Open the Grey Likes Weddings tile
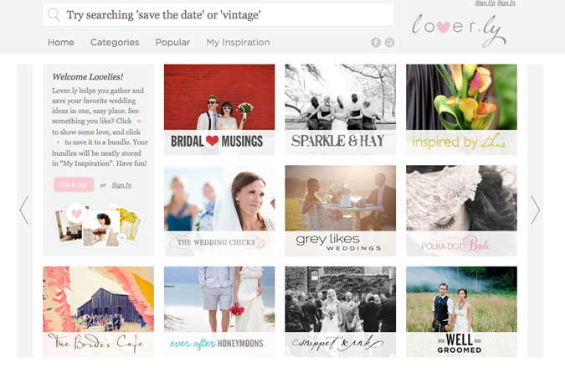This screenshot has width=565, height=368. click(340, 210)
